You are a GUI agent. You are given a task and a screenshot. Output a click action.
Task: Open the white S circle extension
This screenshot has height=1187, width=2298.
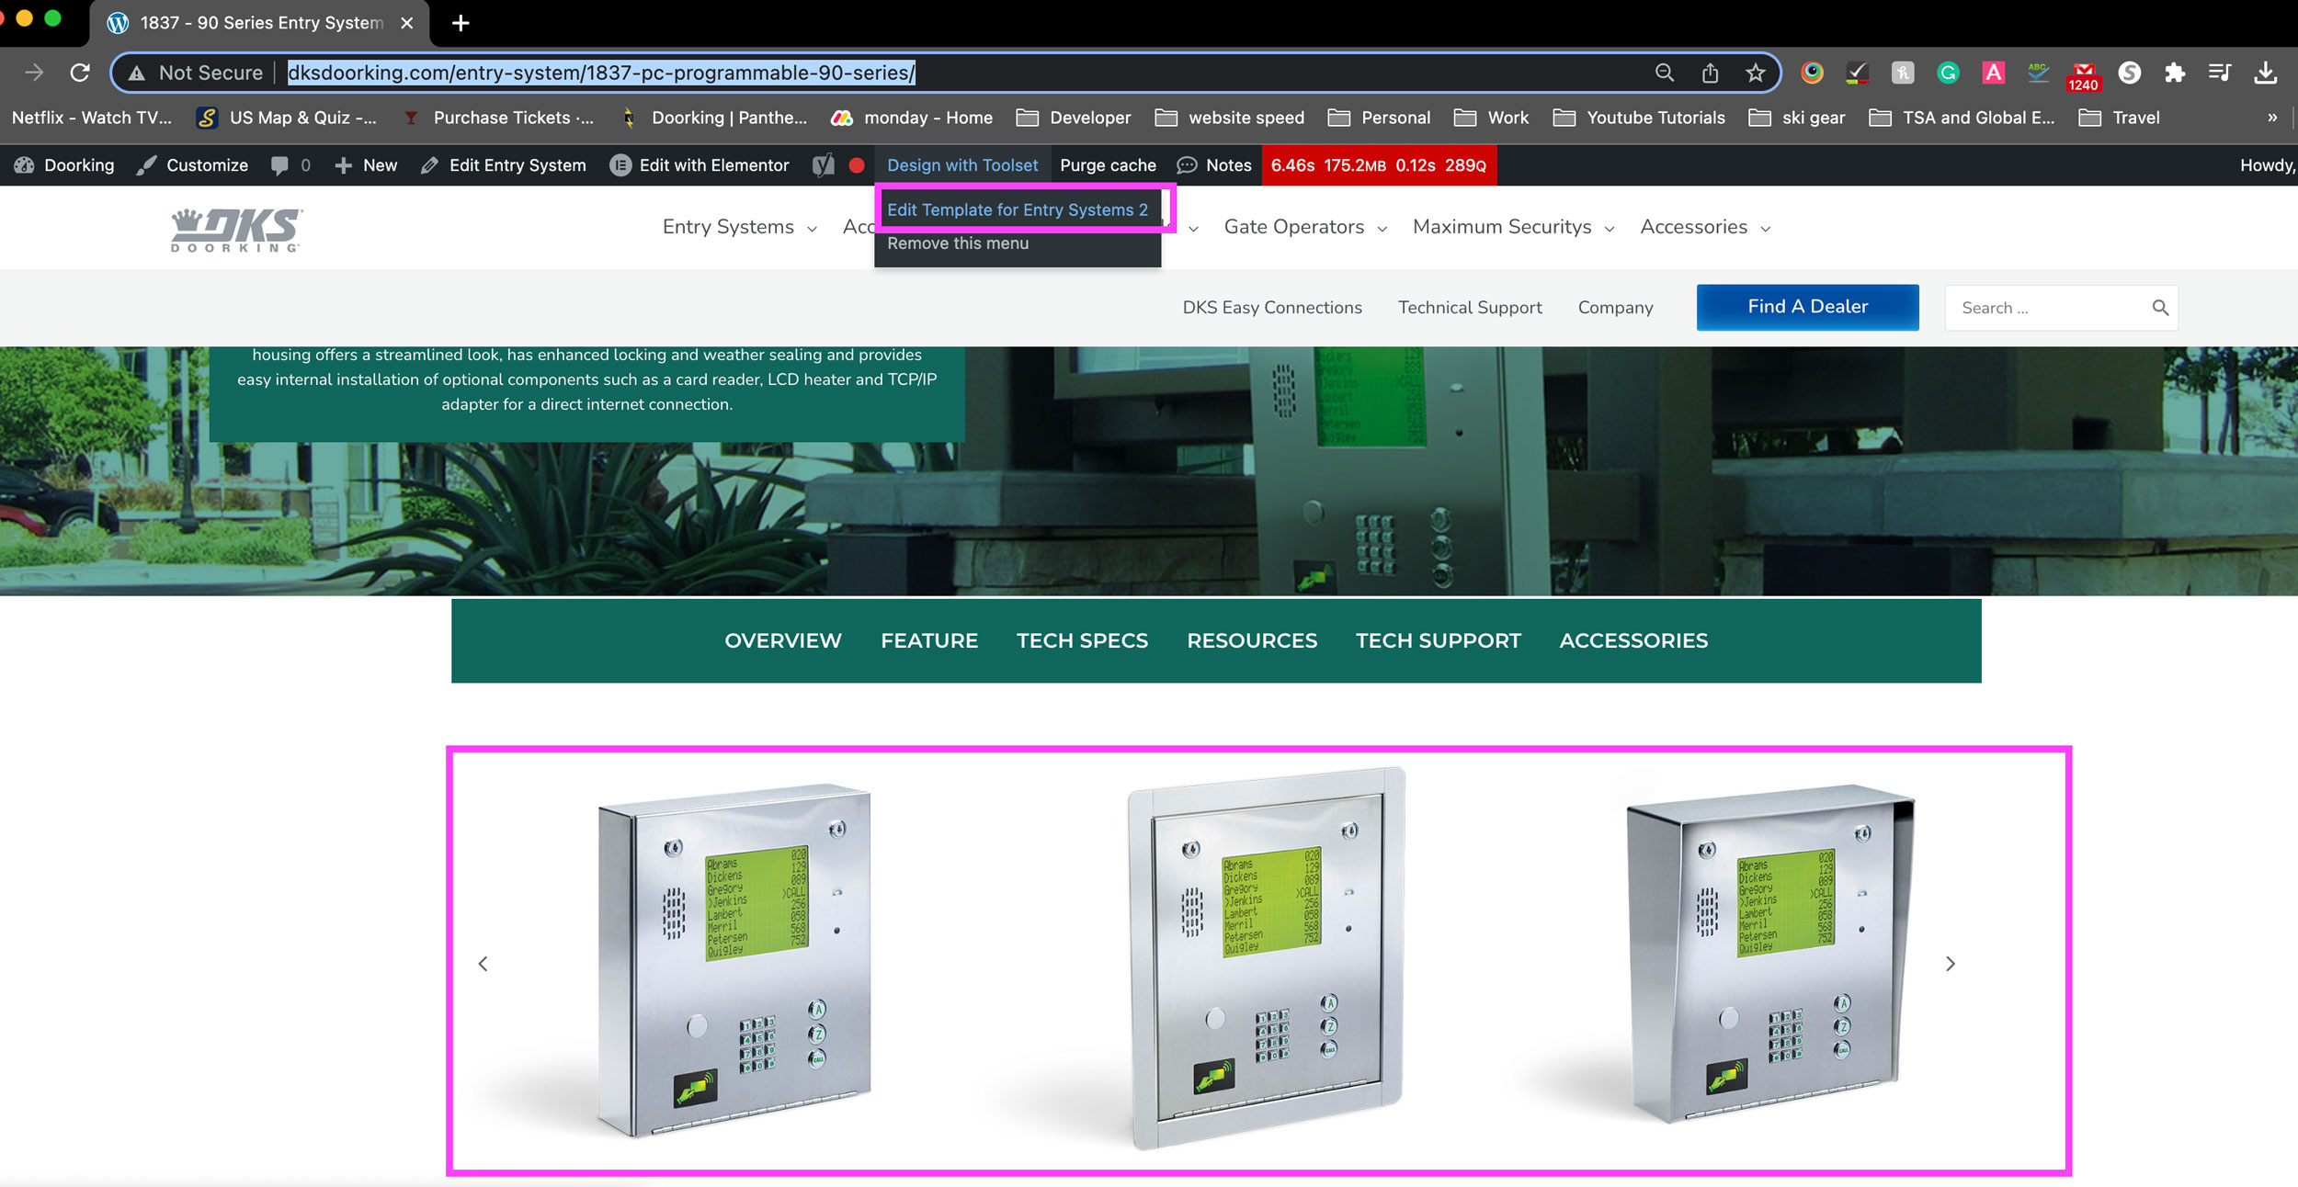click(x=2129, y=73)
